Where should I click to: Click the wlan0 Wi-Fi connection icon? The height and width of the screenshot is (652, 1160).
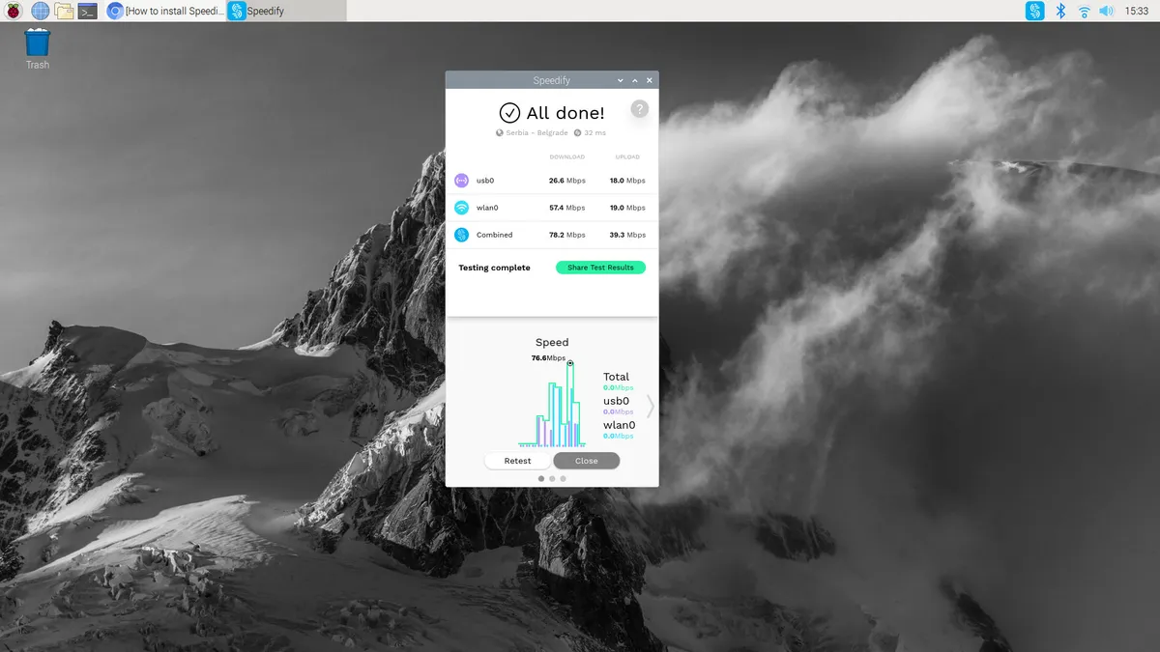[x=461, y=208]
